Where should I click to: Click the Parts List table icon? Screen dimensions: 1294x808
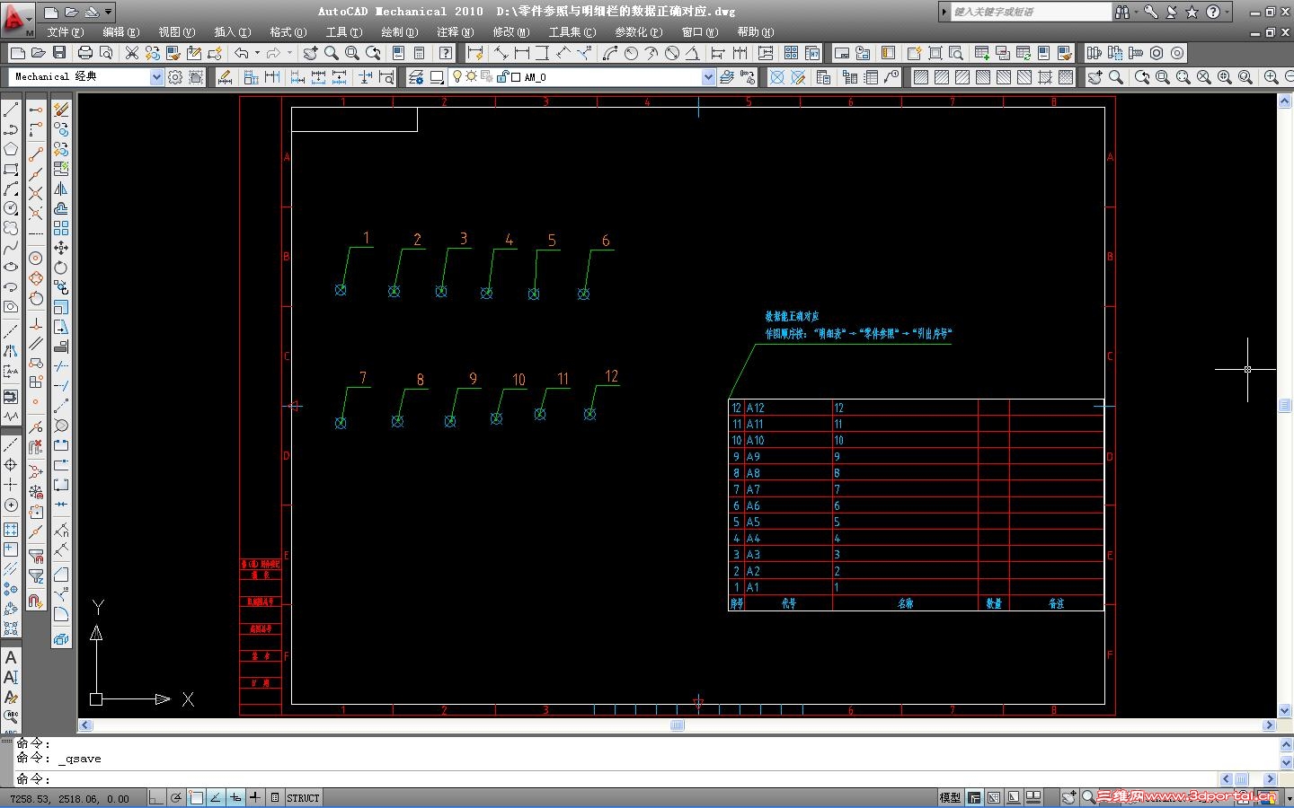[x=871, y=77]
